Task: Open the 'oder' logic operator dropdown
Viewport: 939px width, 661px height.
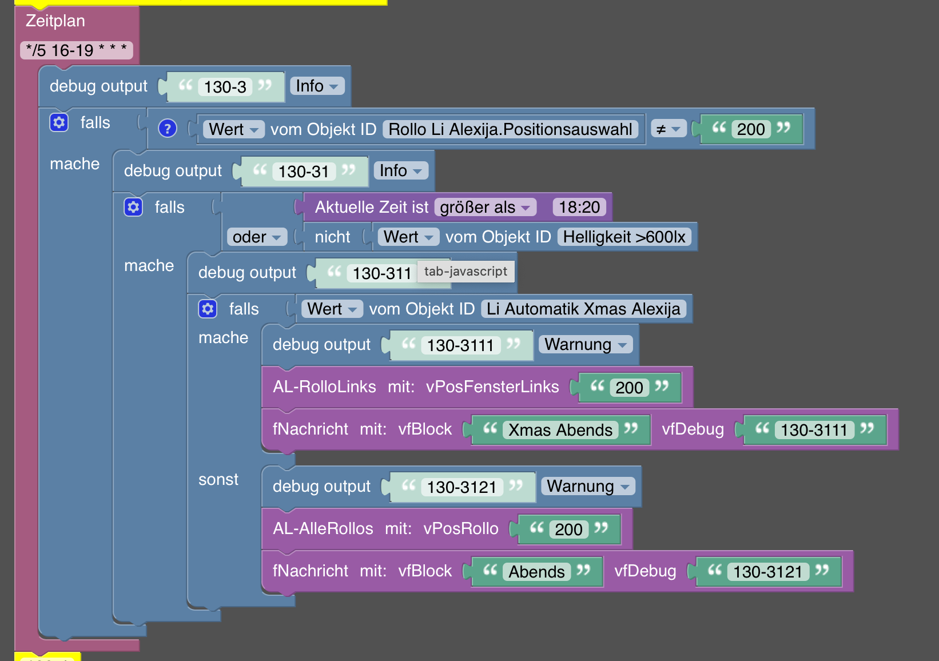Action: click(x=257, y=237)
